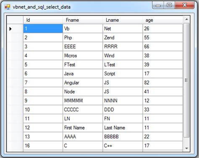This screenshot has height=158, width=199.
Task: Select the Lname cell 'LTest'
Action: point(123,64)
